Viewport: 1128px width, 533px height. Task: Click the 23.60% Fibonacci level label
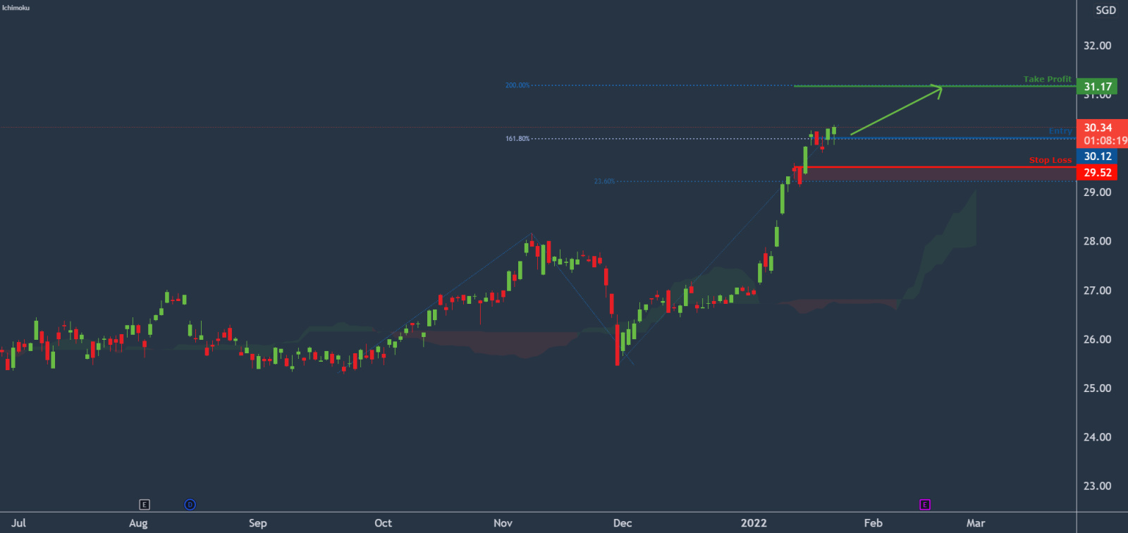[604, 182]
